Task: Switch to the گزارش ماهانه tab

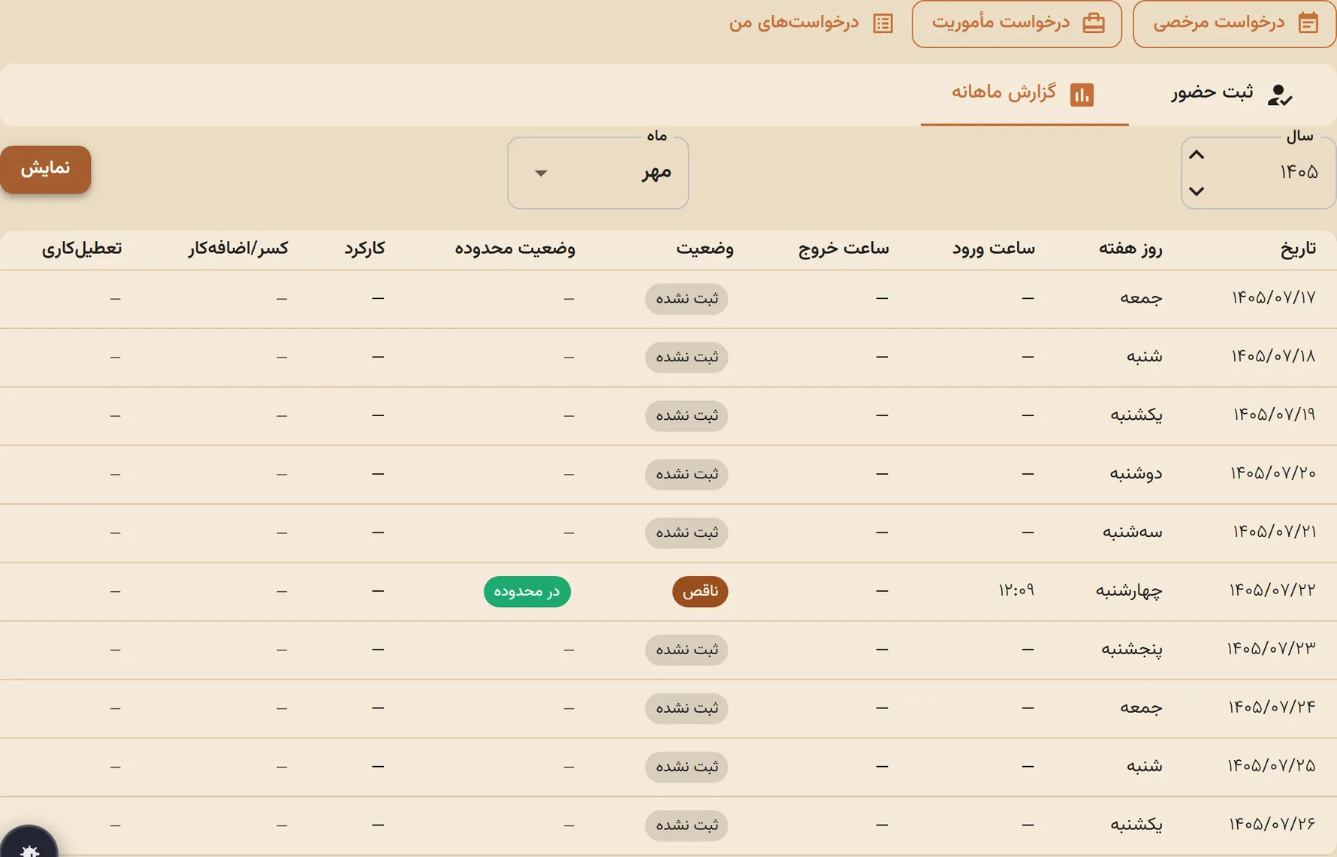Action: point(1025,93)
